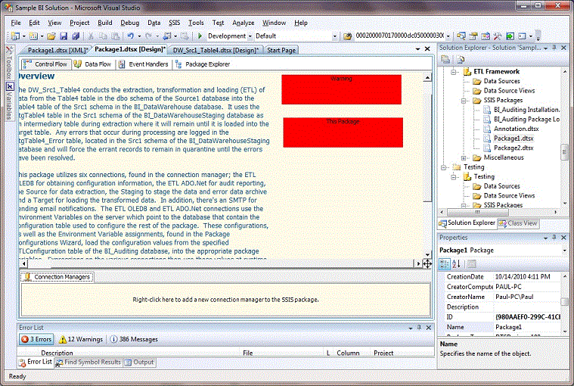574x386 pixels.
Task: Expand the Miscellaneous folder
Action: tap(464, 158)
